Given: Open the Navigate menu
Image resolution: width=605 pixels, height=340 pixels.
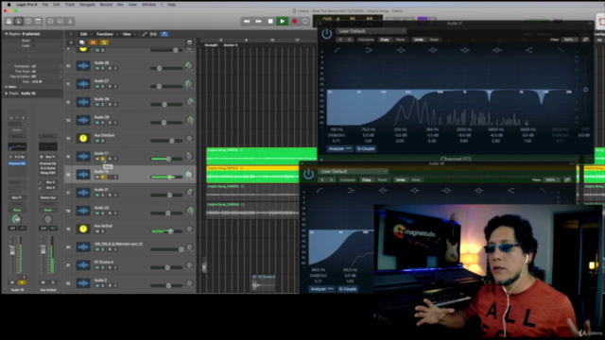Looking at the screenshot, I should tap(87, 5).
